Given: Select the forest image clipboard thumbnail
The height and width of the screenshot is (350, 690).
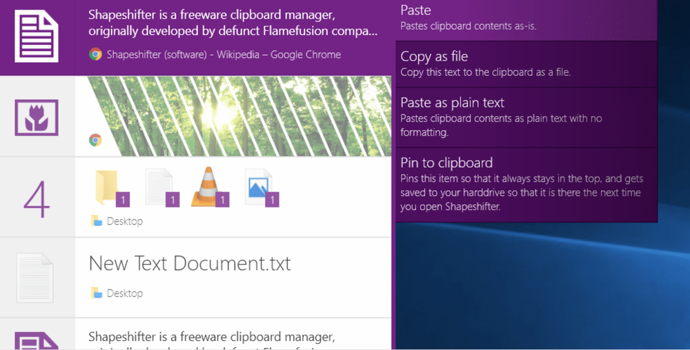Looking at the screenshot, I should [233, 116].
